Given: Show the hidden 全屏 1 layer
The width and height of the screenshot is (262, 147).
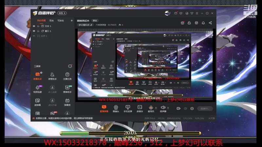Looking at the screenshot, I should click(x=34, y=36).
